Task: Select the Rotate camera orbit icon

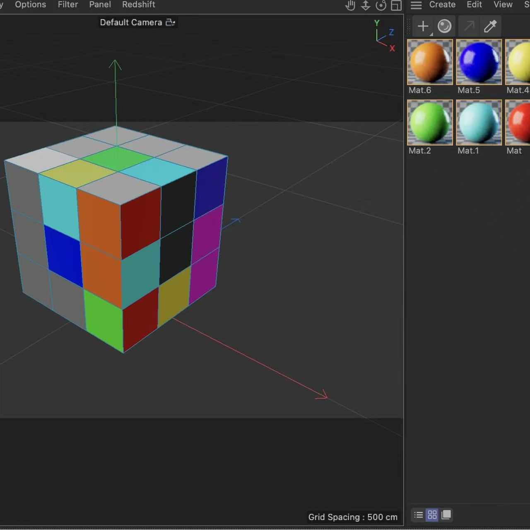Action: coord(381,5)
